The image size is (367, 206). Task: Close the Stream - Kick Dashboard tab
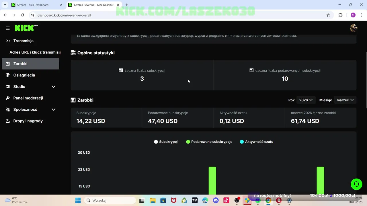tap(61, 5)
